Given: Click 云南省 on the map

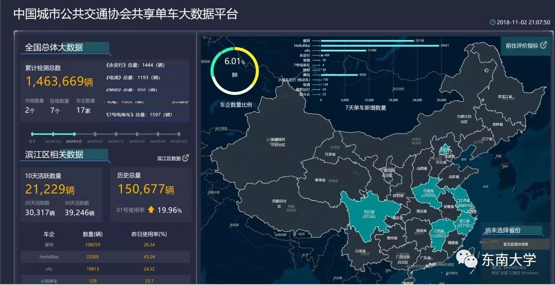Looking at the screenshot, I should [360, 251].
